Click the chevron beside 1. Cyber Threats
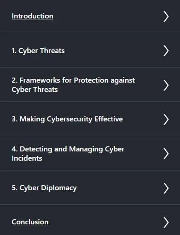 coord(166,51)
